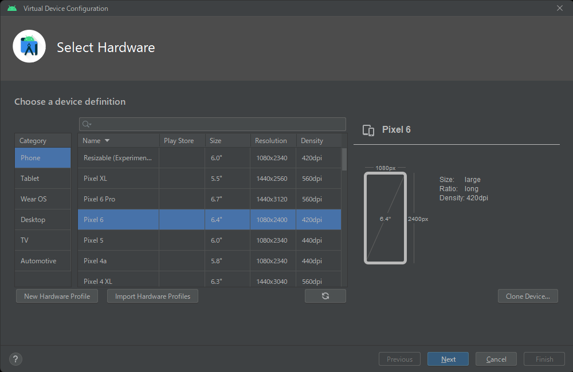Select the TV category
573x372 pixels.
point(43,240)
